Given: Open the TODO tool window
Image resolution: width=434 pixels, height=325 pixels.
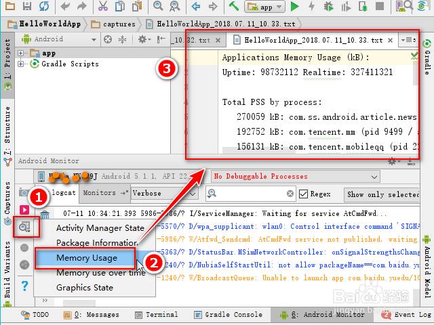Looking at the screenshot, I should coord(35,315).
